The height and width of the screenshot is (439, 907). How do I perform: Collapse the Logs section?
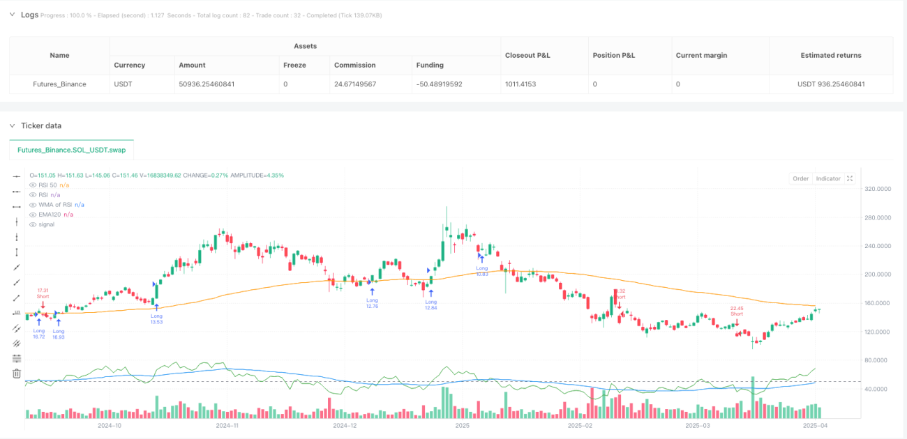coord(12,15)
